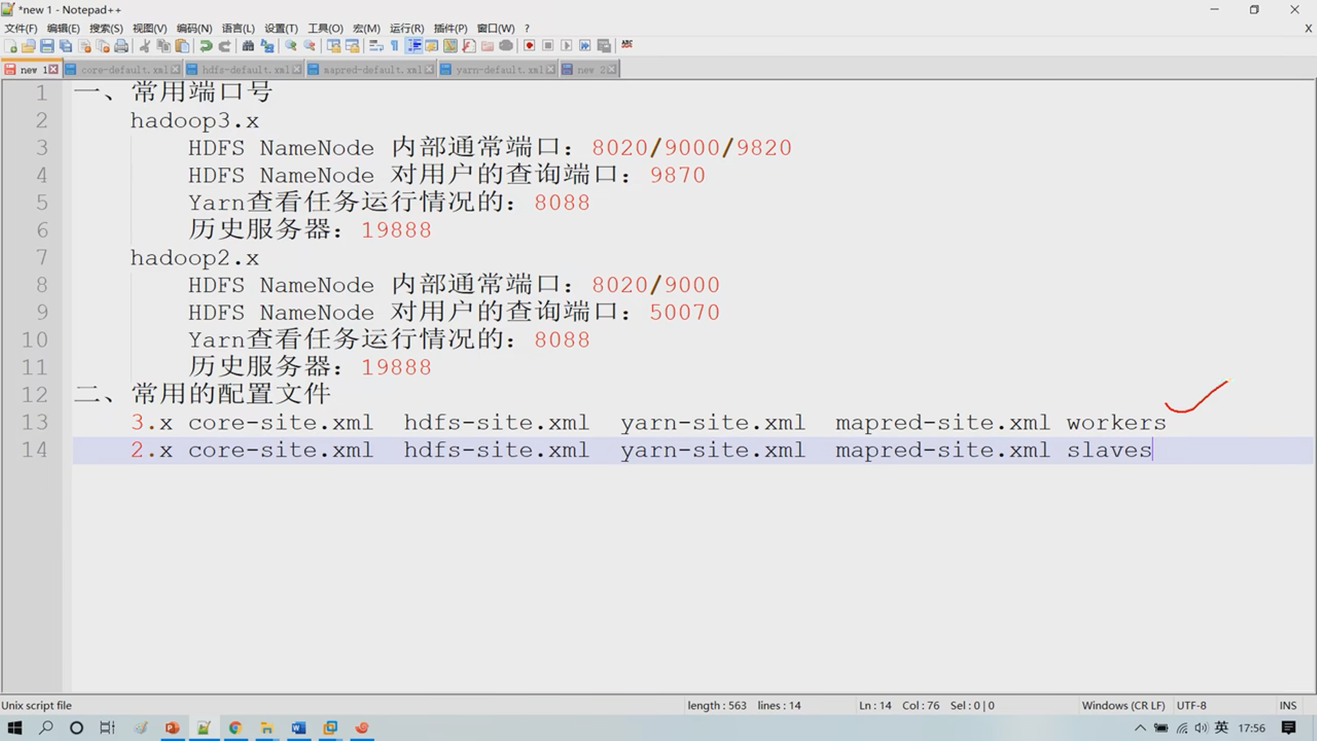Open Folder as Workspace icon
The height and width of the screenshot is (741, 1317).
487,46
